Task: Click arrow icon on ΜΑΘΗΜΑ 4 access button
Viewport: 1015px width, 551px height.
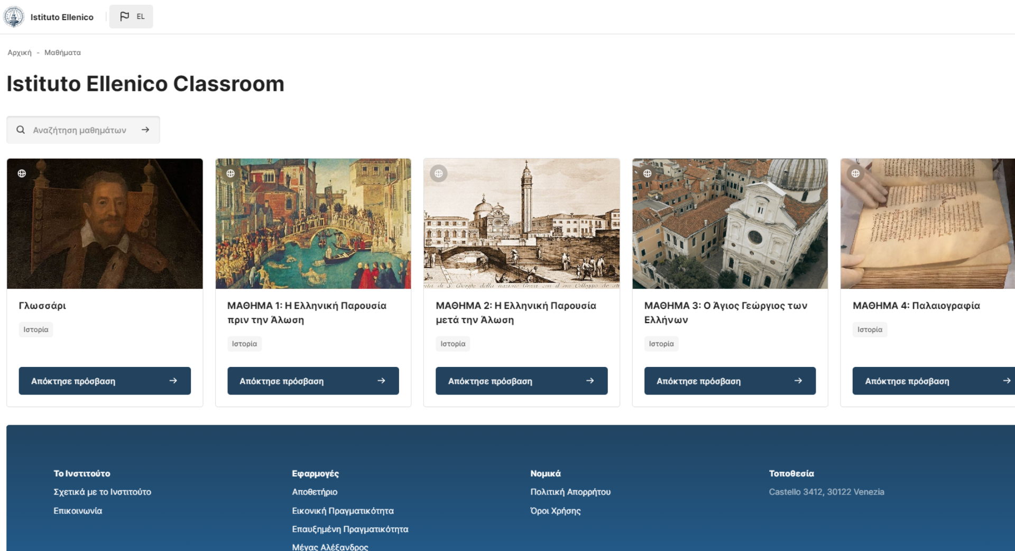Action: pos(1007,381)
